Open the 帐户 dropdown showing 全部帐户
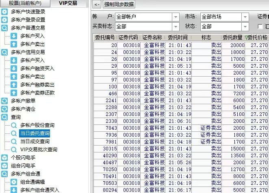 tap(176, 17)
